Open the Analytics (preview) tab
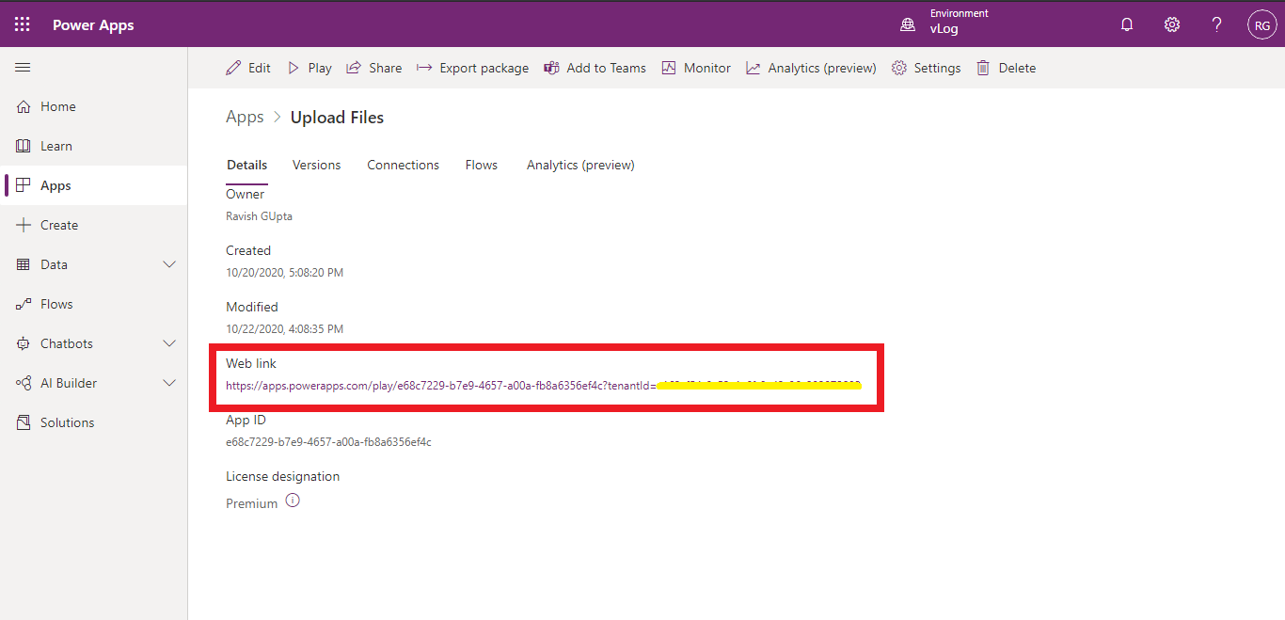1285x620 pixels. coord(580,166)
